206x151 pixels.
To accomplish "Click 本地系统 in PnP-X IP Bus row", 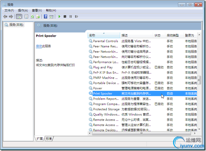I will 191,73.
